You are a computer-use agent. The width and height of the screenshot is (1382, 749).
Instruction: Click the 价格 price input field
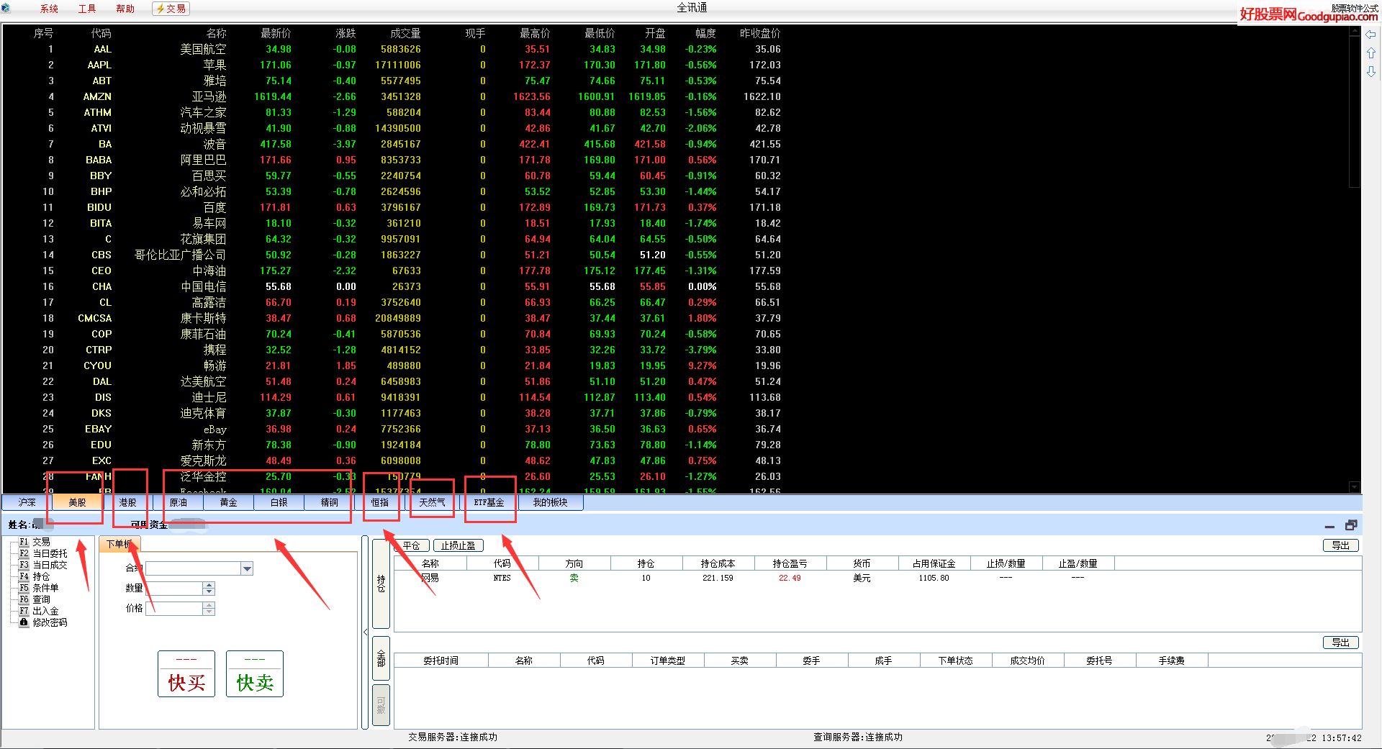coord(174,609)
